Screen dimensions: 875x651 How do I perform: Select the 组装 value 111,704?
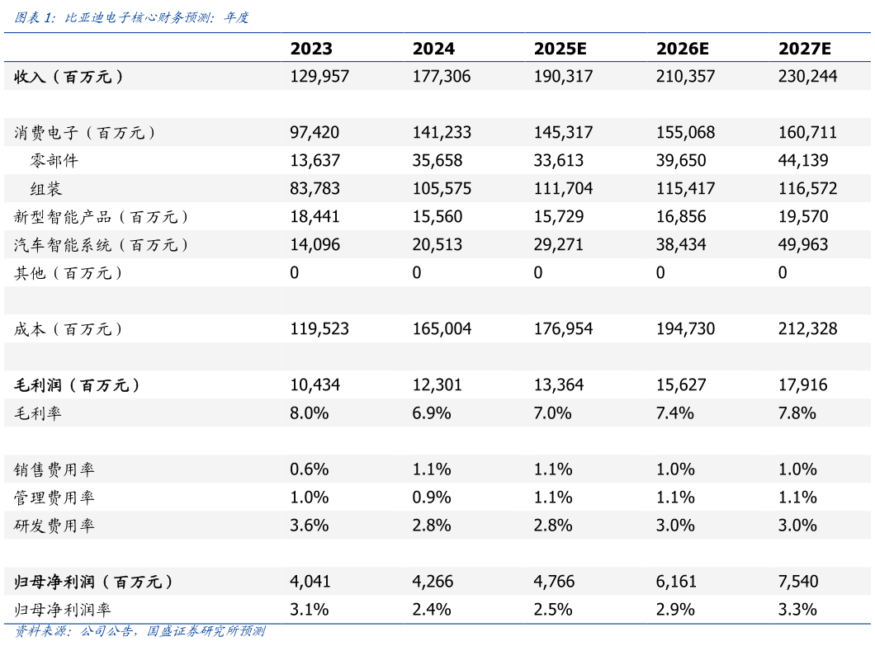(x=563, y=189)
